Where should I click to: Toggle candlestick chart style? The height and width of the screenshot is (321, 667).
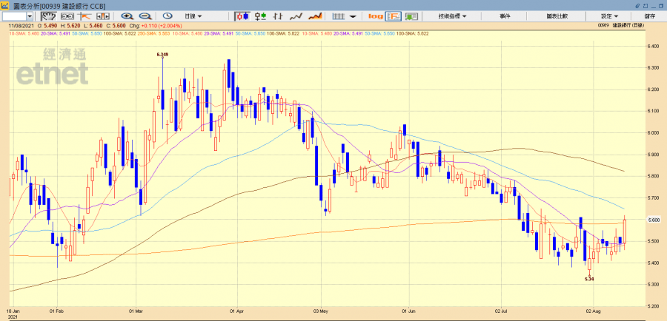pos(242,16)
